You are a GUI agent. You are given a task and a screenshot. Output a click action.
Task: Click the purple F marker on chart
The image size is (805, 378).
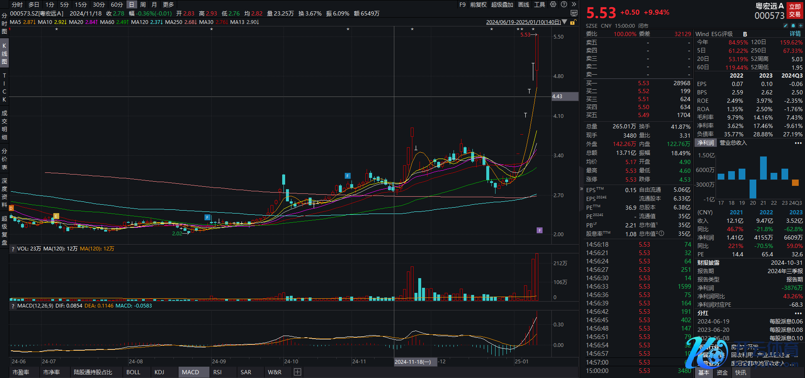click(x=540, y=230)
